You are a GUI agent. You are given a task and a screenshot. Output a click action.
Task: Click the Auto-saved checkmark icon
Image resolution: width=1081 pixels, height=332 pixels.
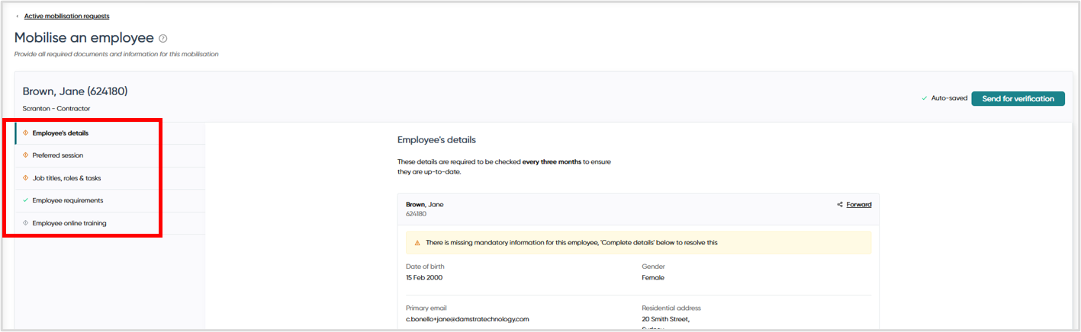coord(925,98)
